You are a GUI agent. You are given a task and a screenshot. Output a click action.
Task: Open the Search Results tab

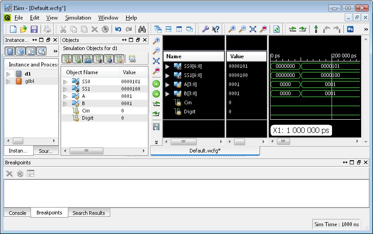pyautogui.click(x=88, y=213)
